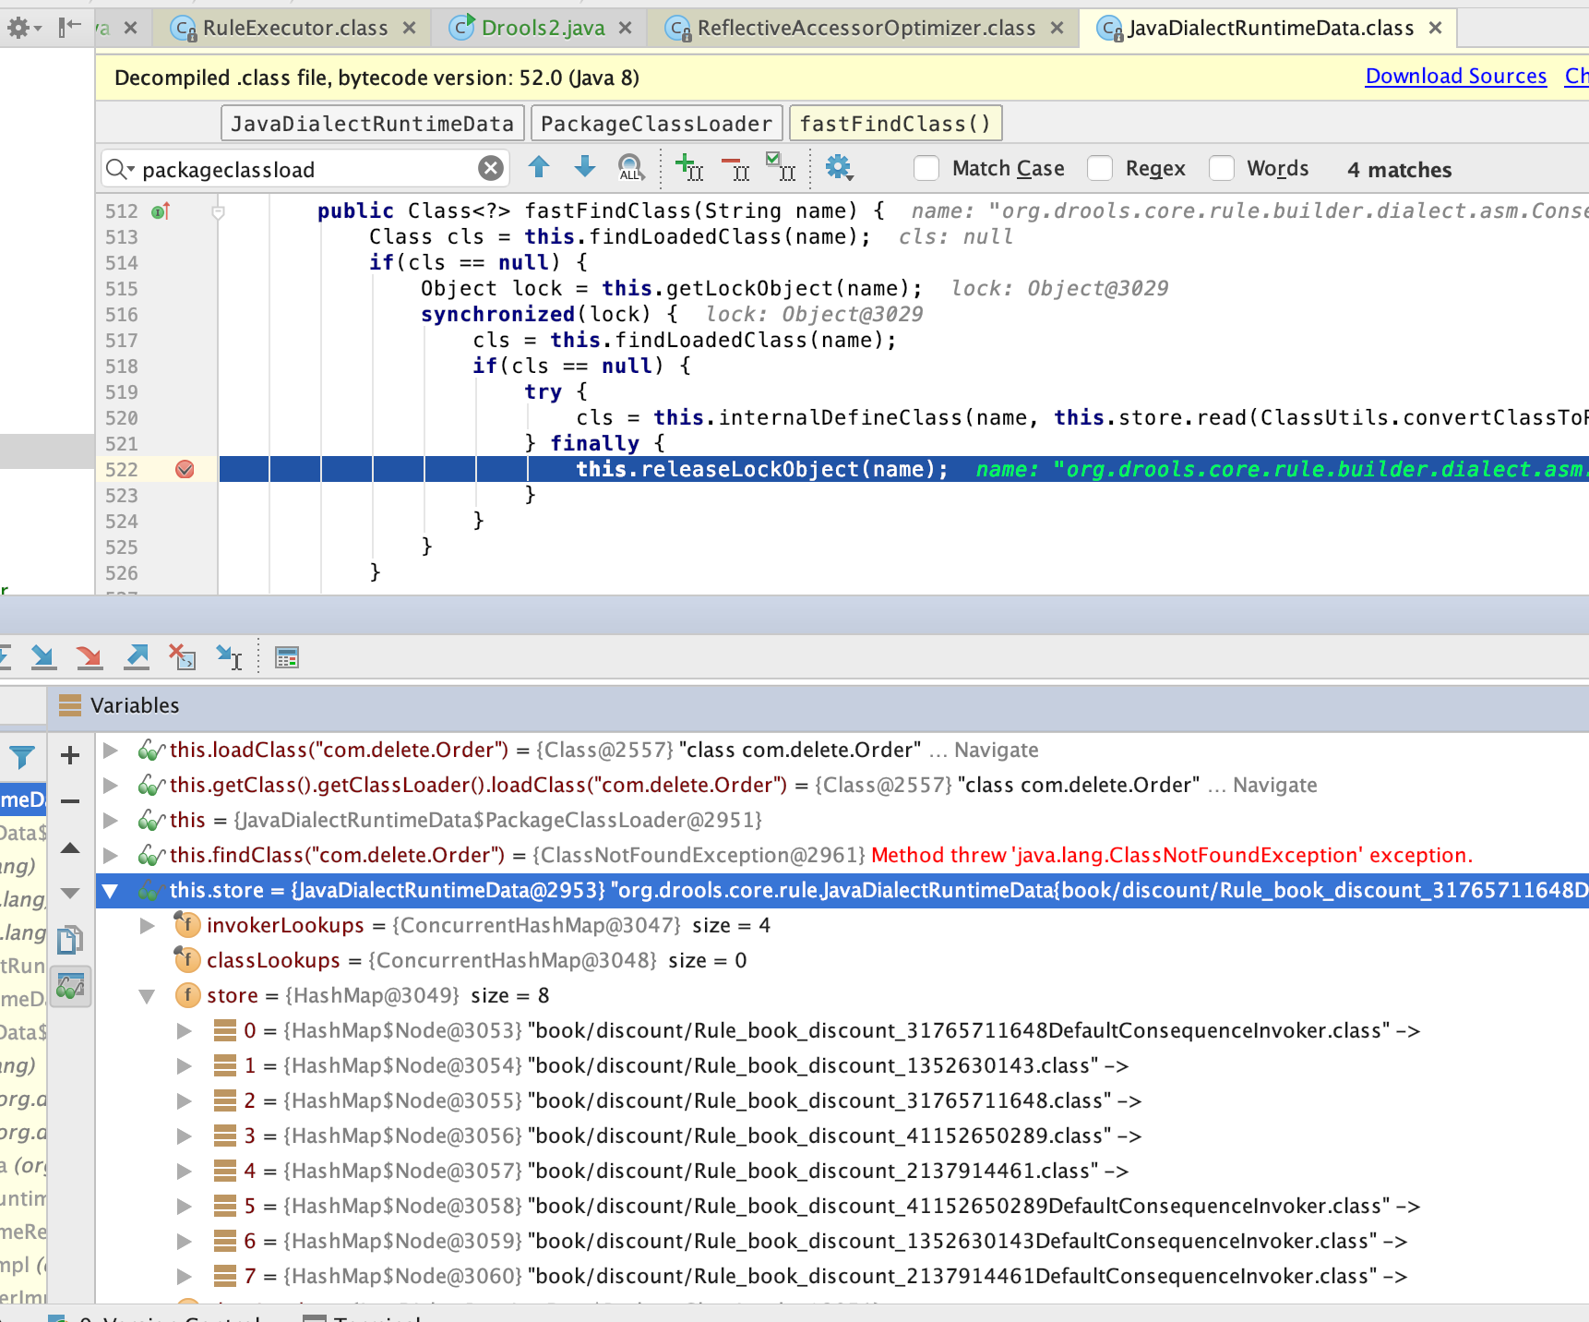Select all occurrences icon in find bar
1589x1322 pixels.
(781, 167)
